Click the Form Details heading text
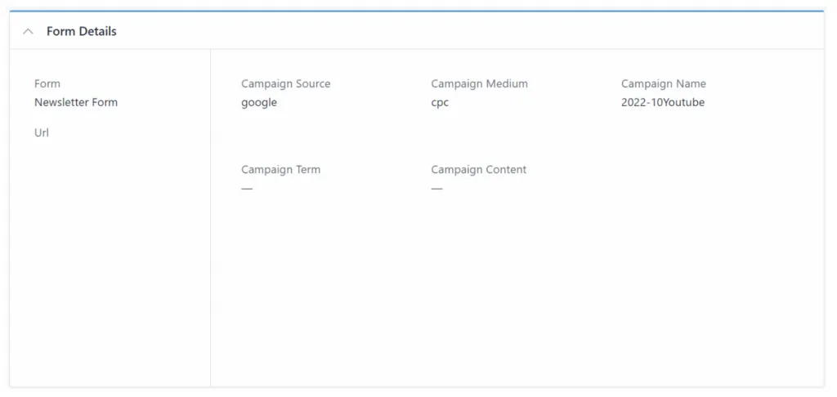 coord(81,31)
